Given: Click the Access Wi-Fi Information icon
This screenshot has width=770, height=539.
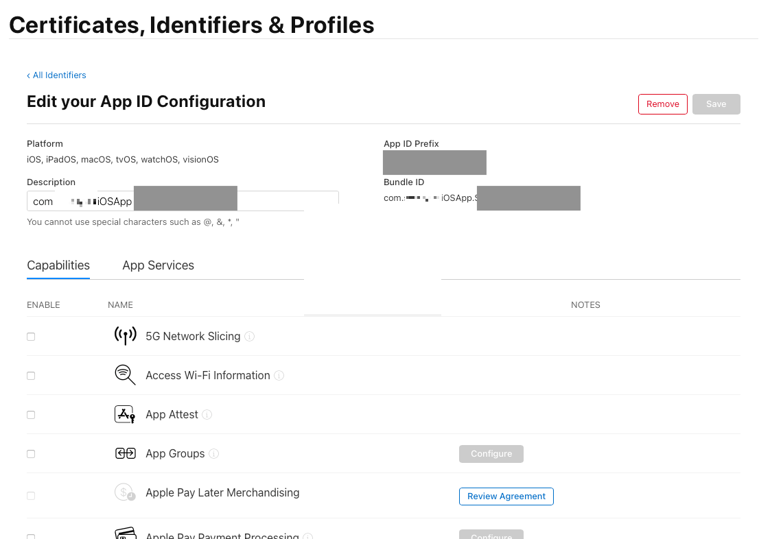Looking at the screenshot, I should pos(125,375).
